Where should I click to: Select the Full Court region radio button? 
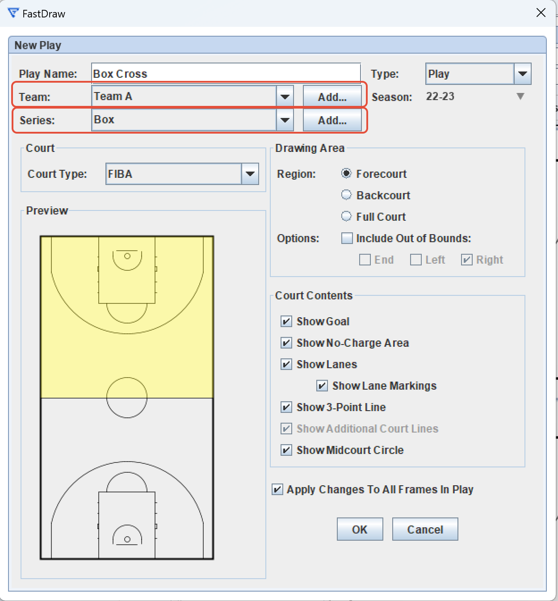point(346,216)
